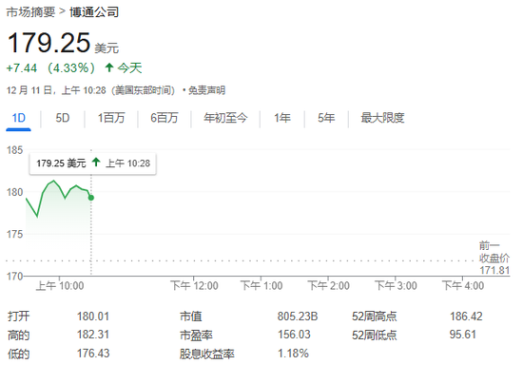Click the +7.44 (4.33%) change text

(x=50, y=68)
